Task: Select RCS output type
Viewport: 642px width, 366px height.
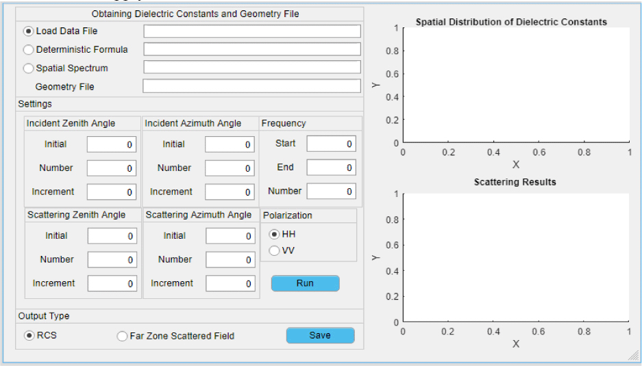Action: (x=29, y=336)
